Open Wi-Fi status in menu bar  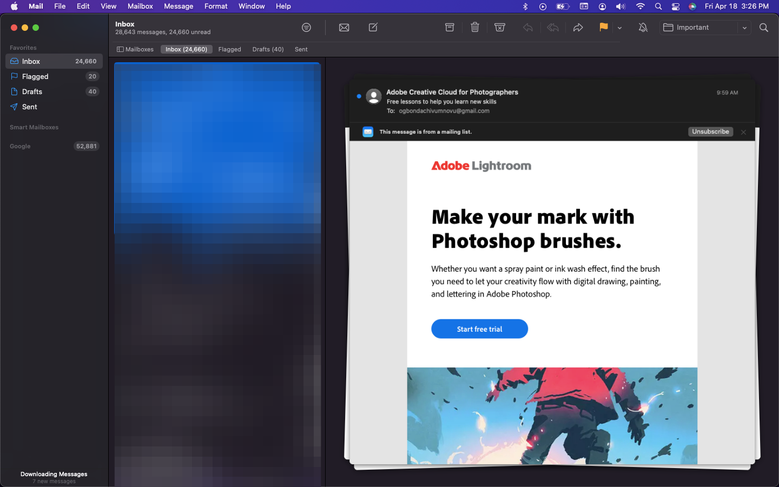[640, 6]
